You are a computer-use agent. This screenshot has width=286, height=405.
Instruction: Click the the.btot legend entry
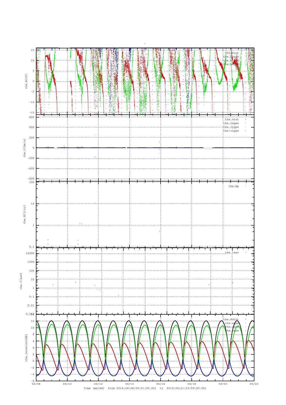point(232,53)
